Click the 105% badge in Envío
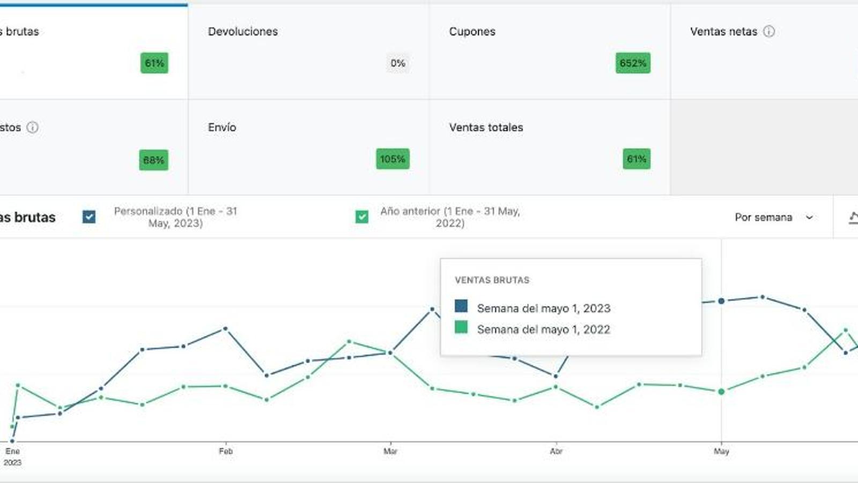 pos(393,159)
